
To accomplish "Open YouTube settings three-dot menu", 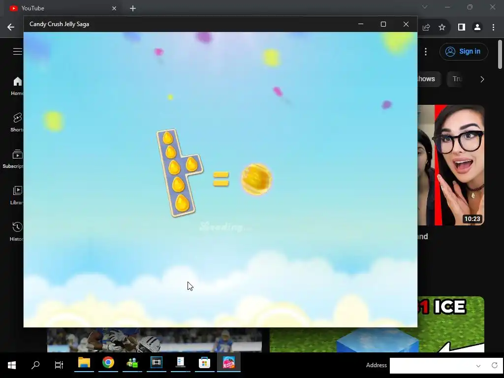I will click(426, 52).
